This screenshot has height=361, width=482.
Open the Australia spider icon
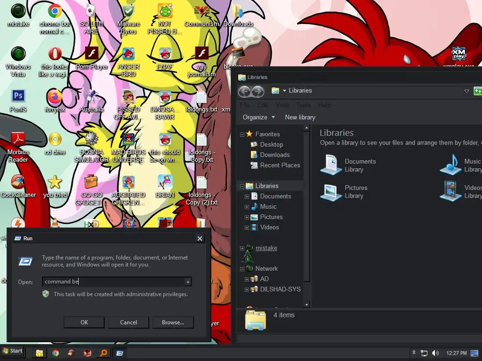tap(92, 101)
